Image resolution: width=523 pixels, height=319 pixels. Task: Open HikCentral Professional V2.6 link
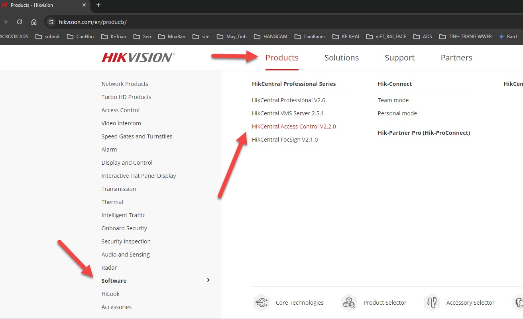tap(288, 100)
